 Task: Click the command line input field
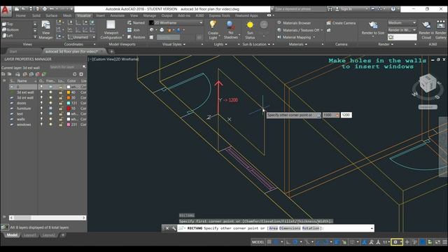(276, 228)
